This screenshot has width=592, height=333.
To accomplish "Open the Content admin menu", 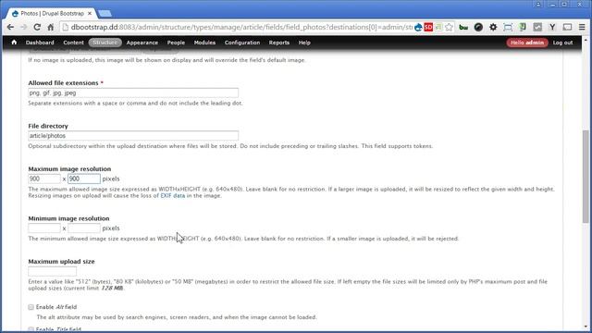I will tap(73, 43).
